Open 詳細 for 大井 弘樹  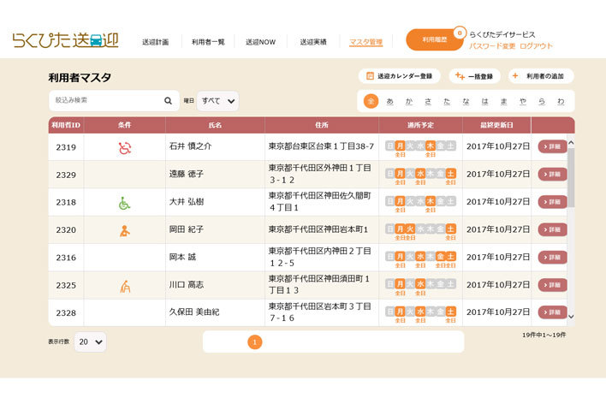(552, 202)
